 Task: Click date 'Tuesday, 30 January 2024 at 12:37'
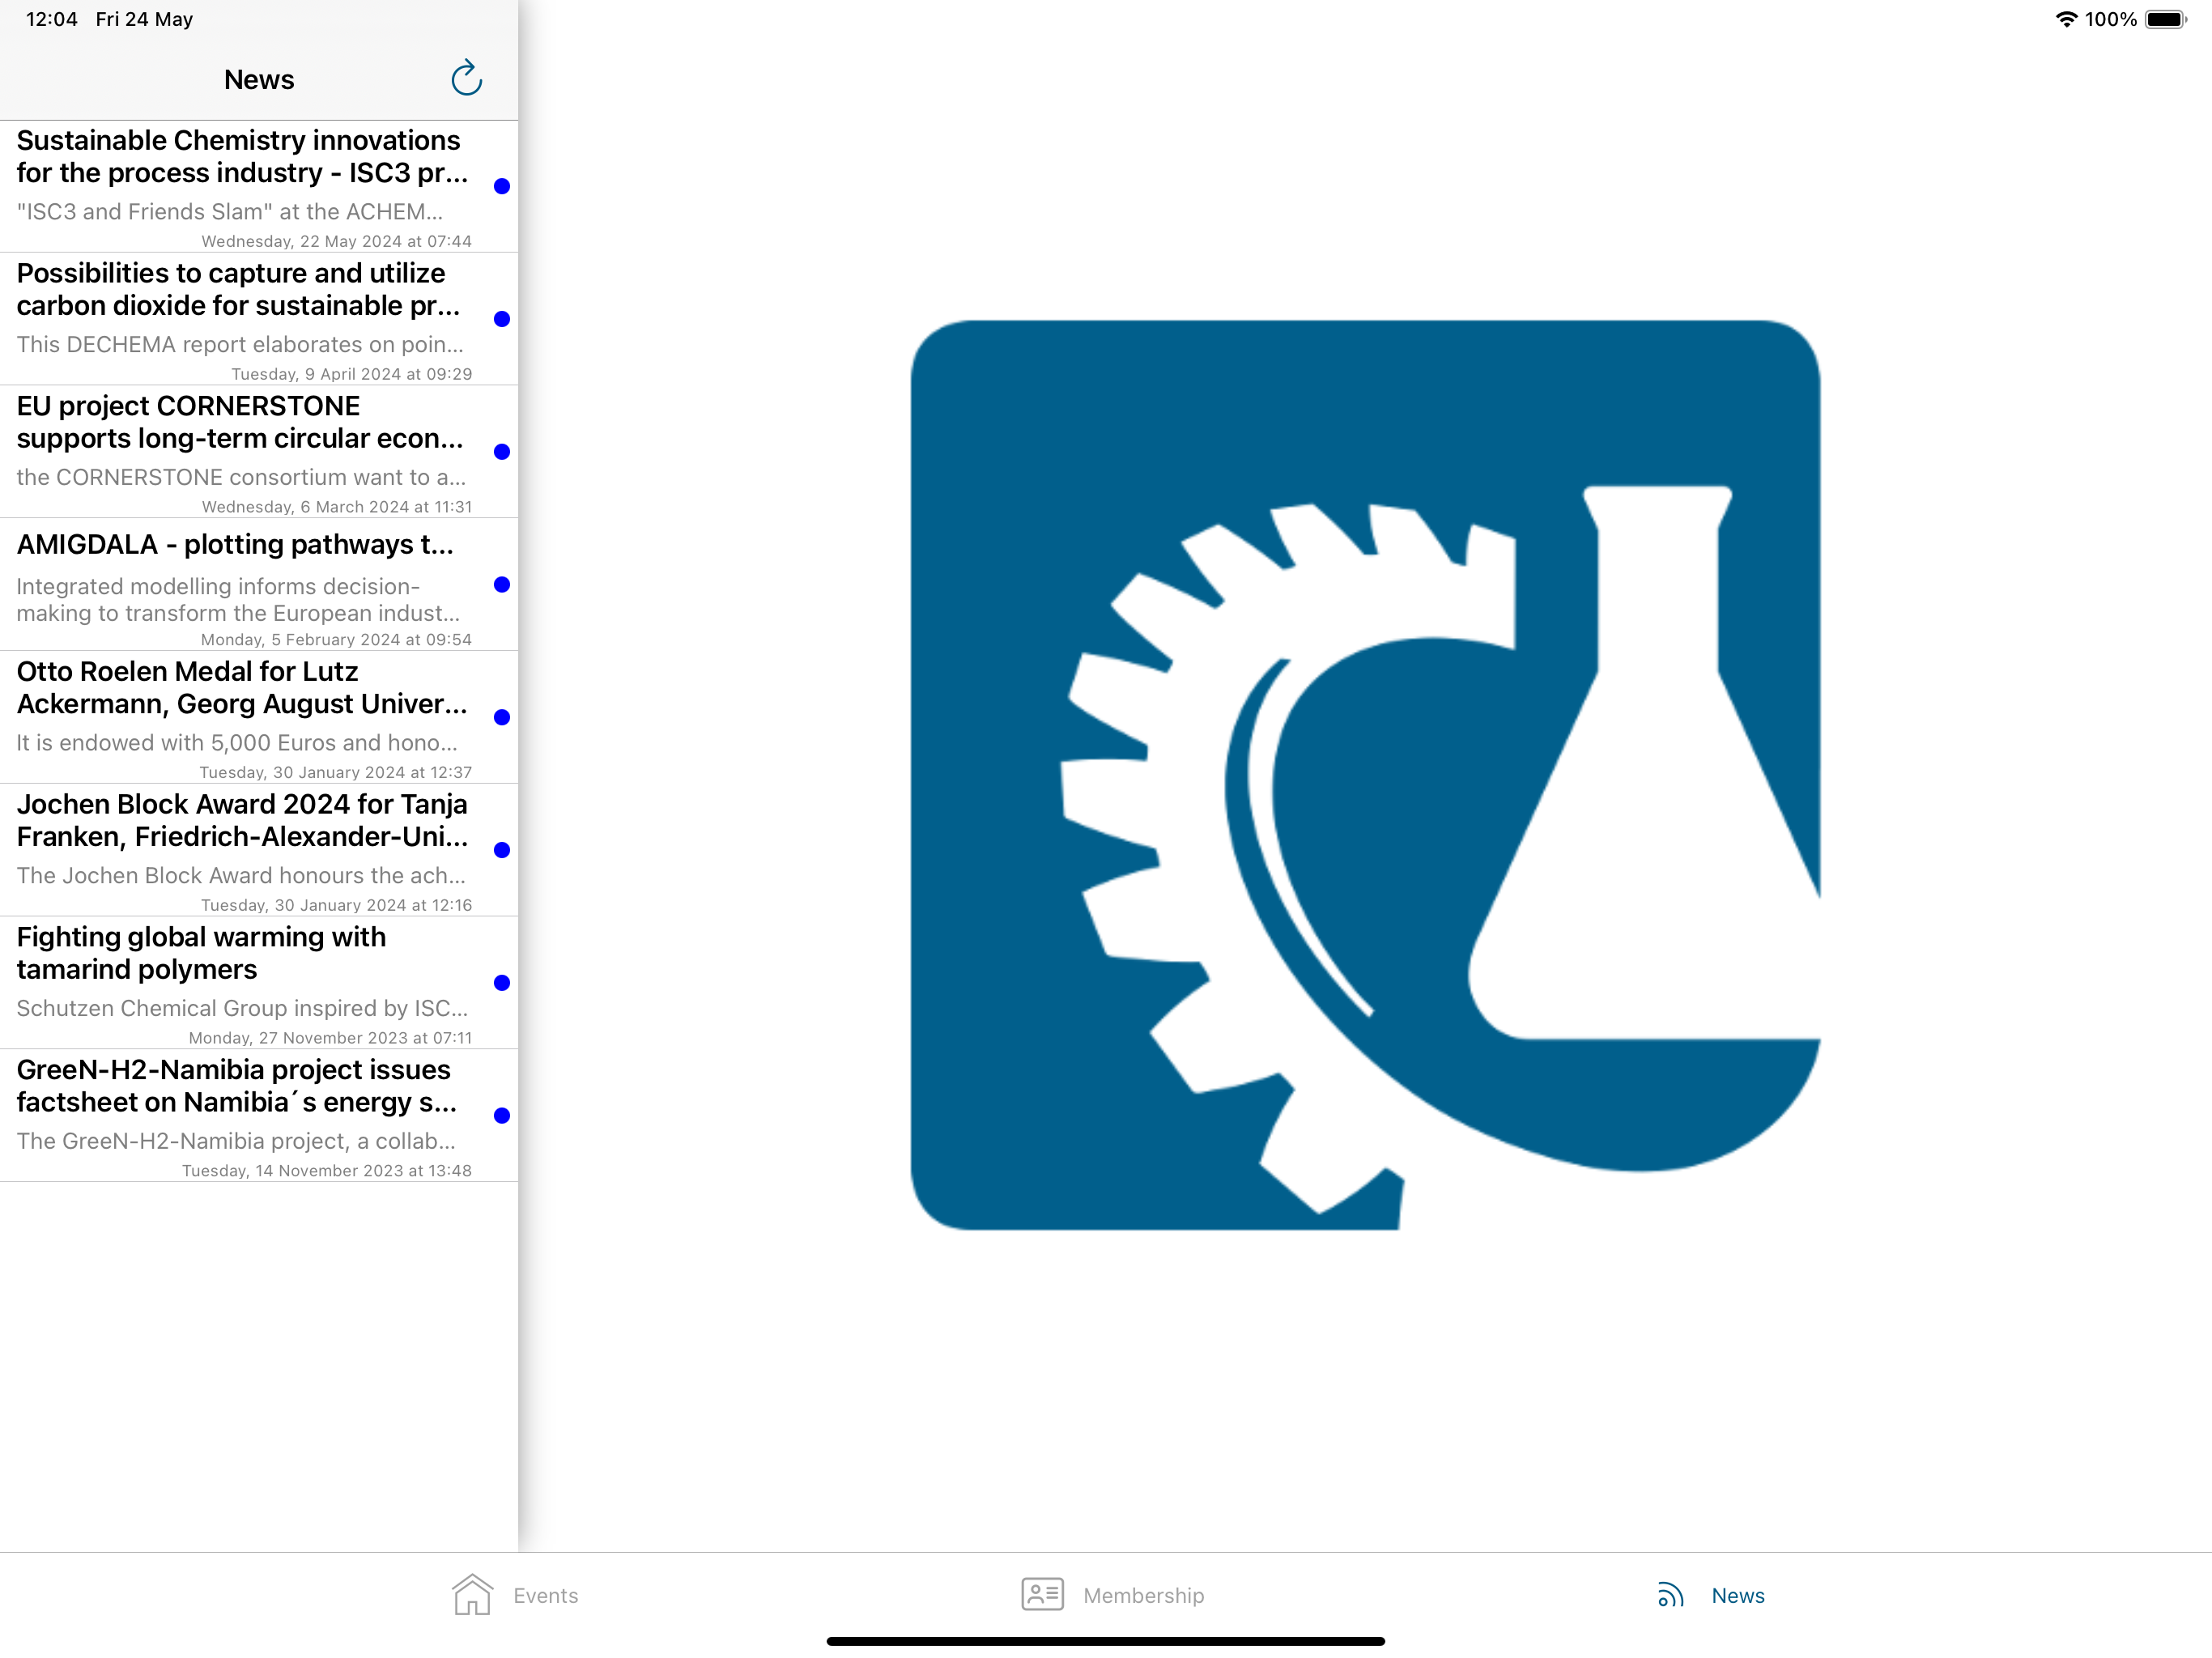click(336, 773)
